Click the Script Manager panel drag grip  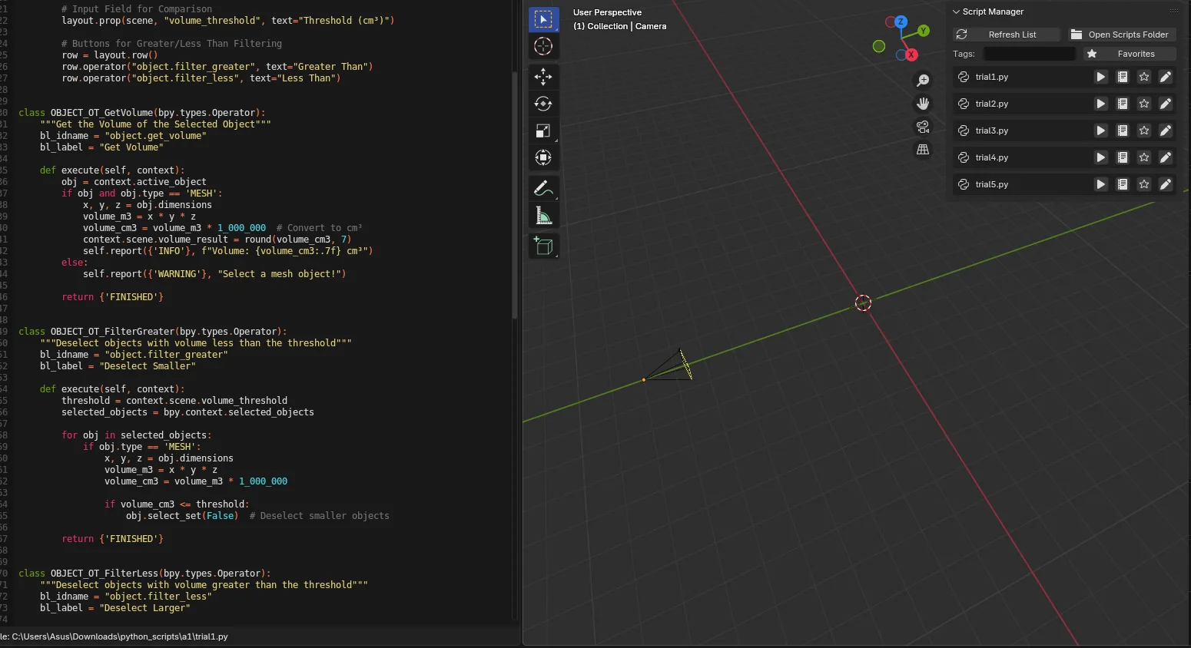point(1173,12)
